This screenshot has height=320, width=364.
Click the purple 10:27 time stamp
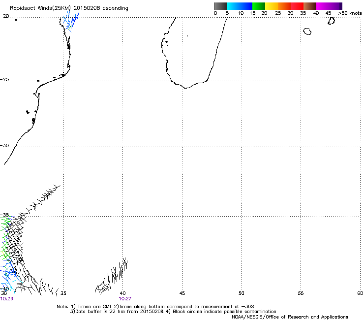(125, 299)
